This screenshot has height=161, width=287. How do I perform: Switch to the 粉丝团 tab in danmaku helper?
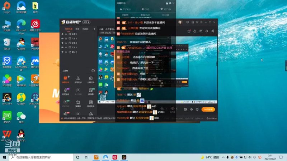[x=166, y=15]
